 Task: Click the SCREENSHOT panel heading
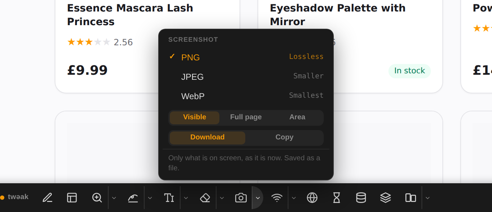(x=193, y=40)
